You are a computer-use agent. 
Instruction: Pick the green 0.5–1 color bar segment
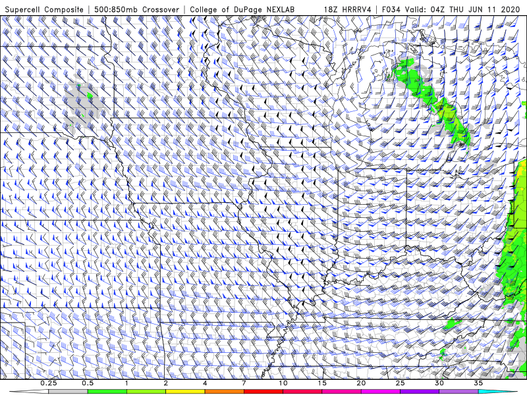[107, 392]
